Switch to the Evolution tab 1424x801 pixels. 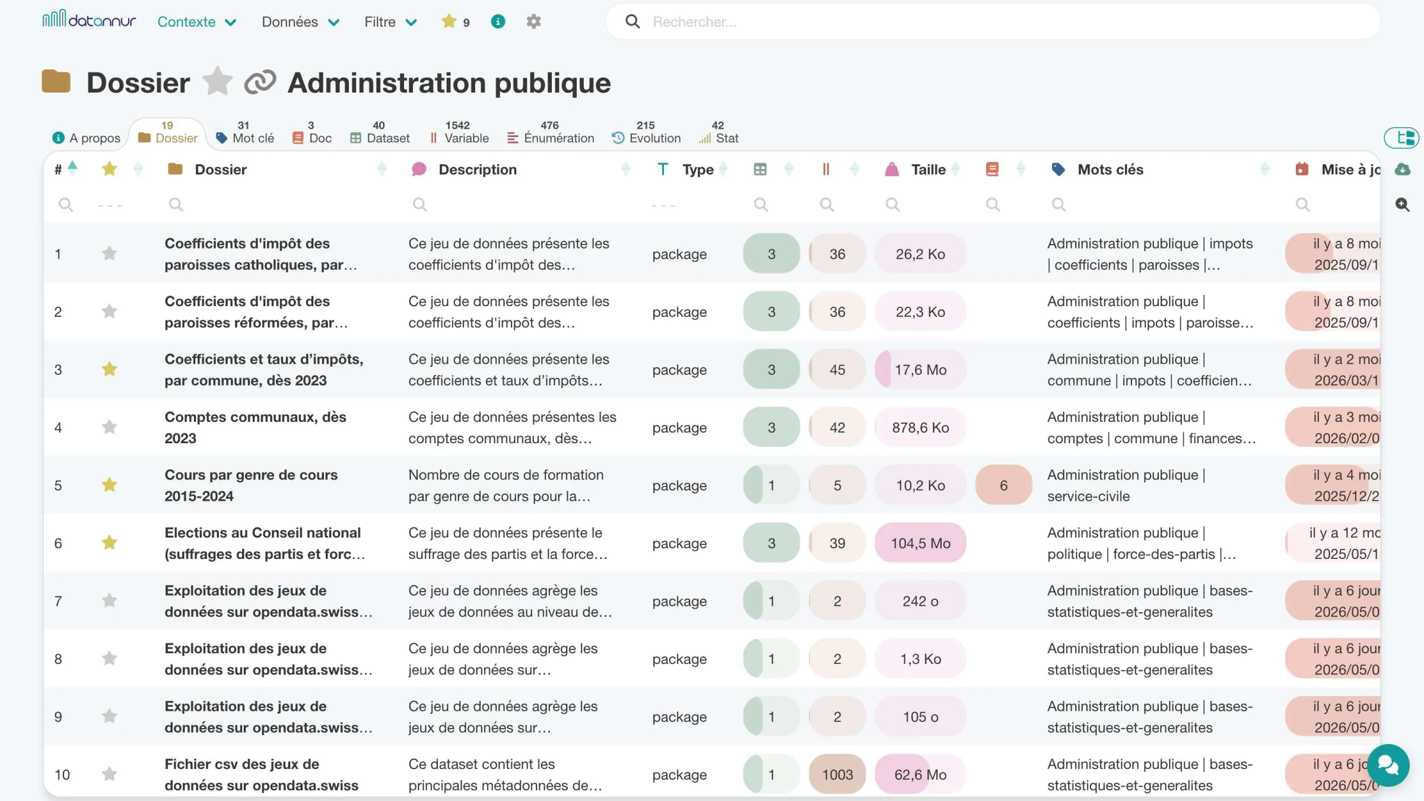point(646,133)
